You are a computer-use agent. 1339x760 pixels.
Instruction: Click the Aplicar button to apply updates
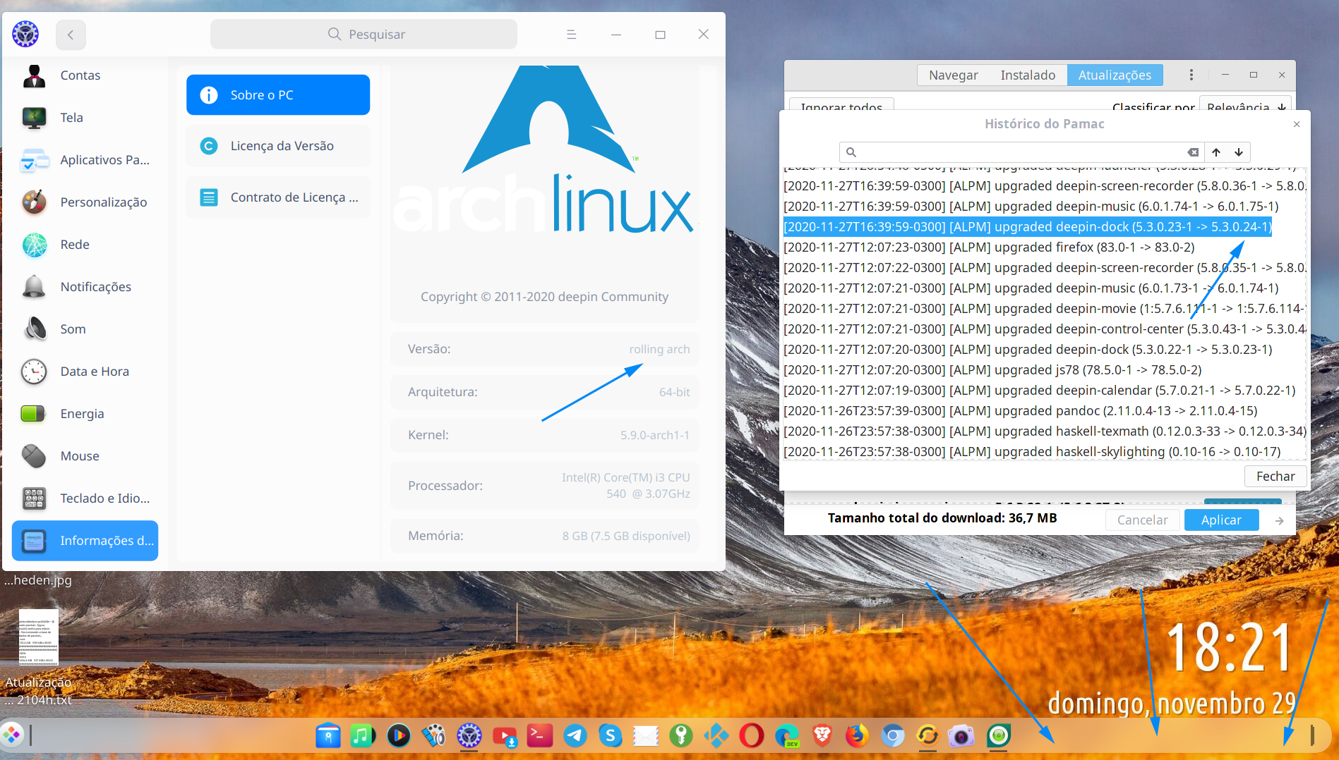[1221, 520]
